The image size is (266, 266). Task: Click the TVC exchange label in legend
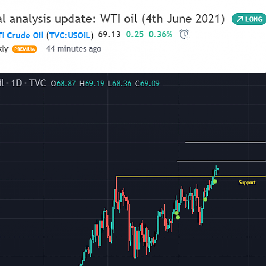pos(38,83)
